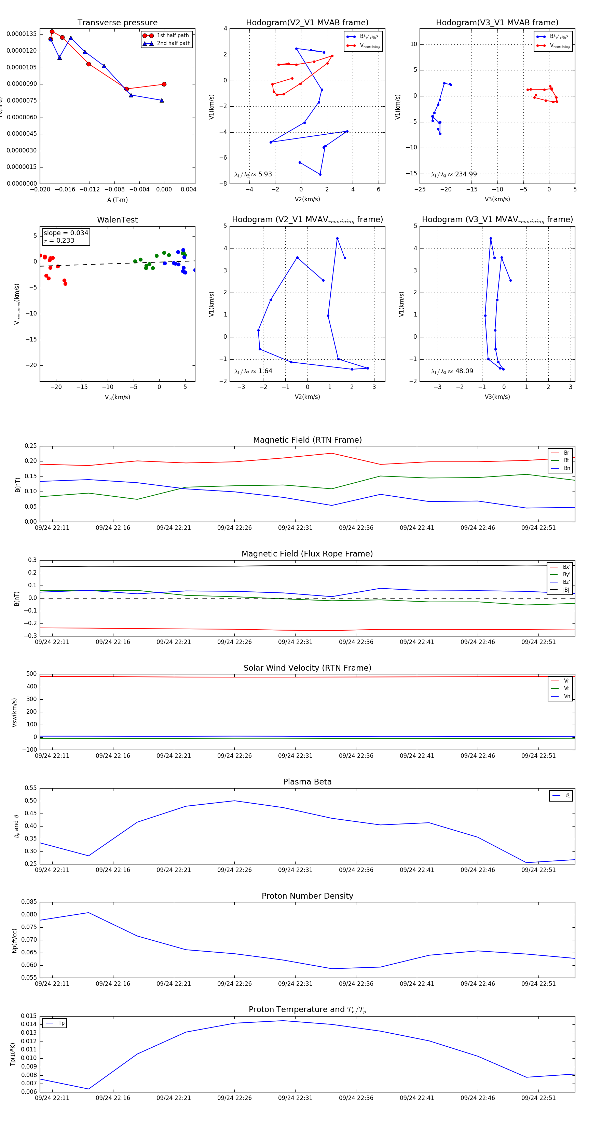Click the Hodogram(V3_V1 MVAB frame) title
Screen dimensions: 615x1128
click(497, 23)
